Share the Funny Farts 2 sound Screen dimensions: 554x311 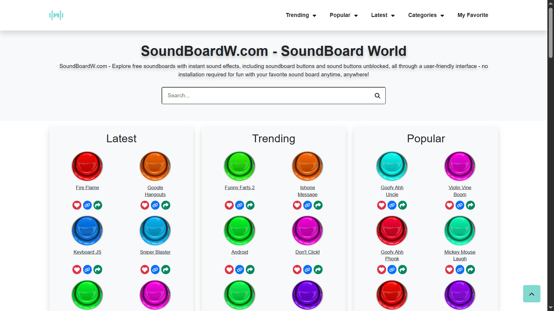point(250,205)
